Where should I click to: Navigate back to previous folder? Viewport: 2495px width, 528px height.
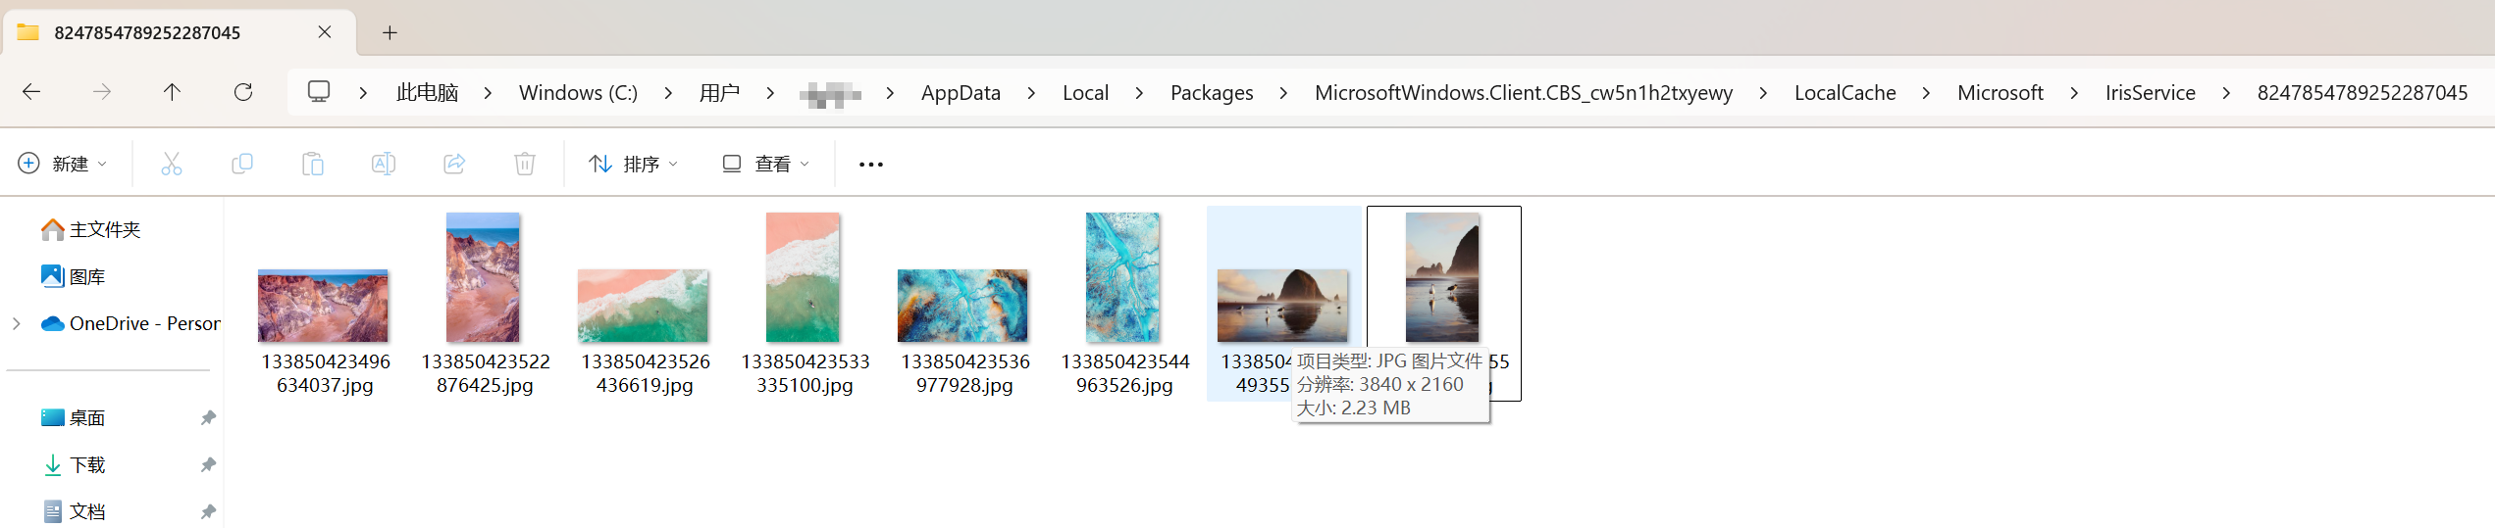31,92
